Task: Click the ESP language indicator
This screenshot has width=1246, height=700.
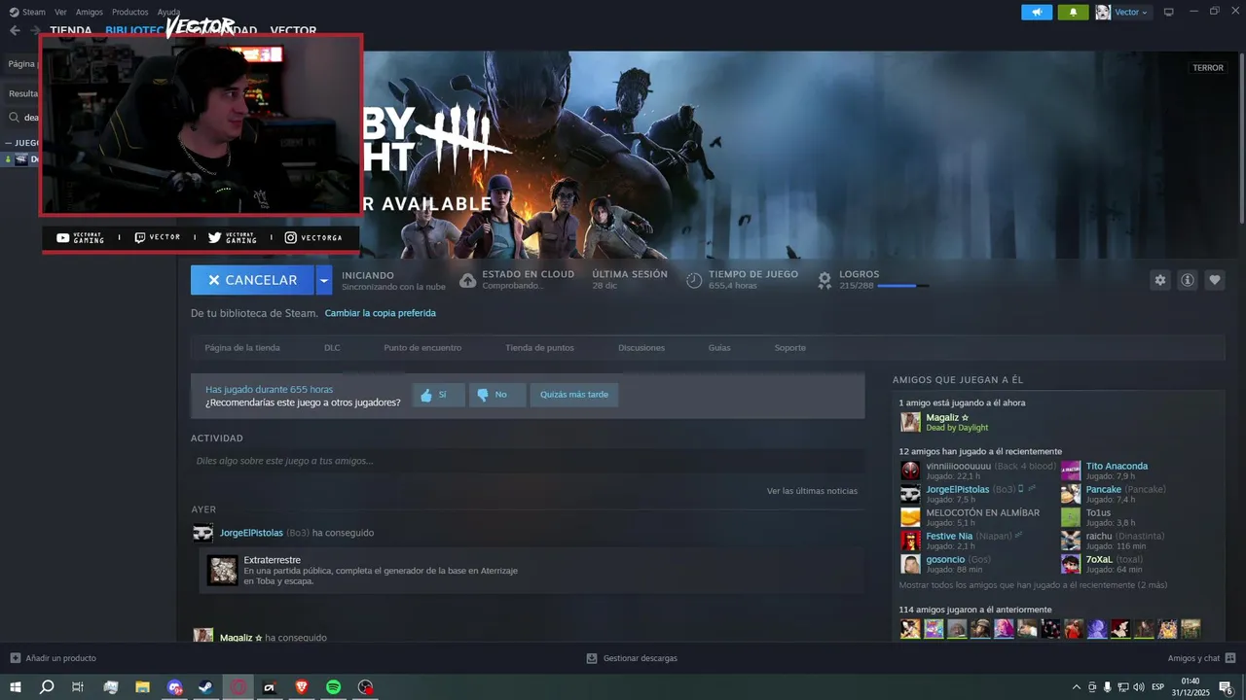Action: (1157, 687)
